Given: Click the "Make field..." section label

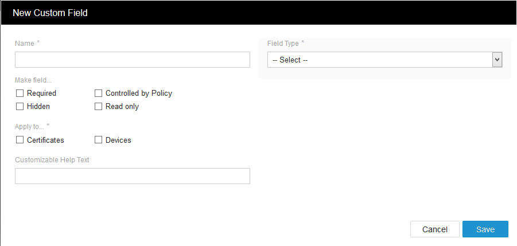Looking at the screenshot, I should (33, 80).
